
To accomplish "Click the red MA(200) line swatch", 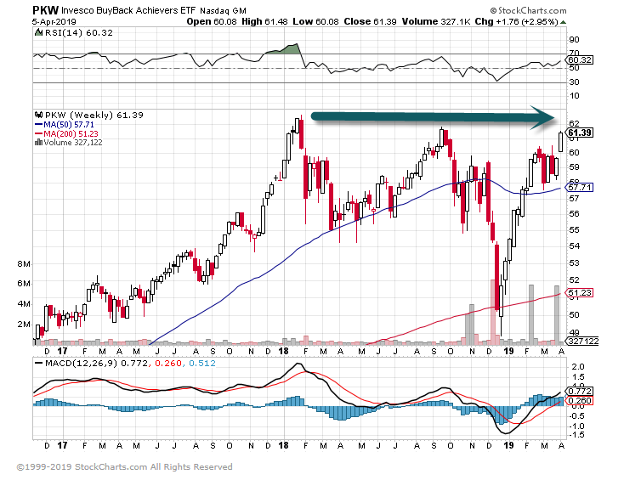I will coord(38,134).
